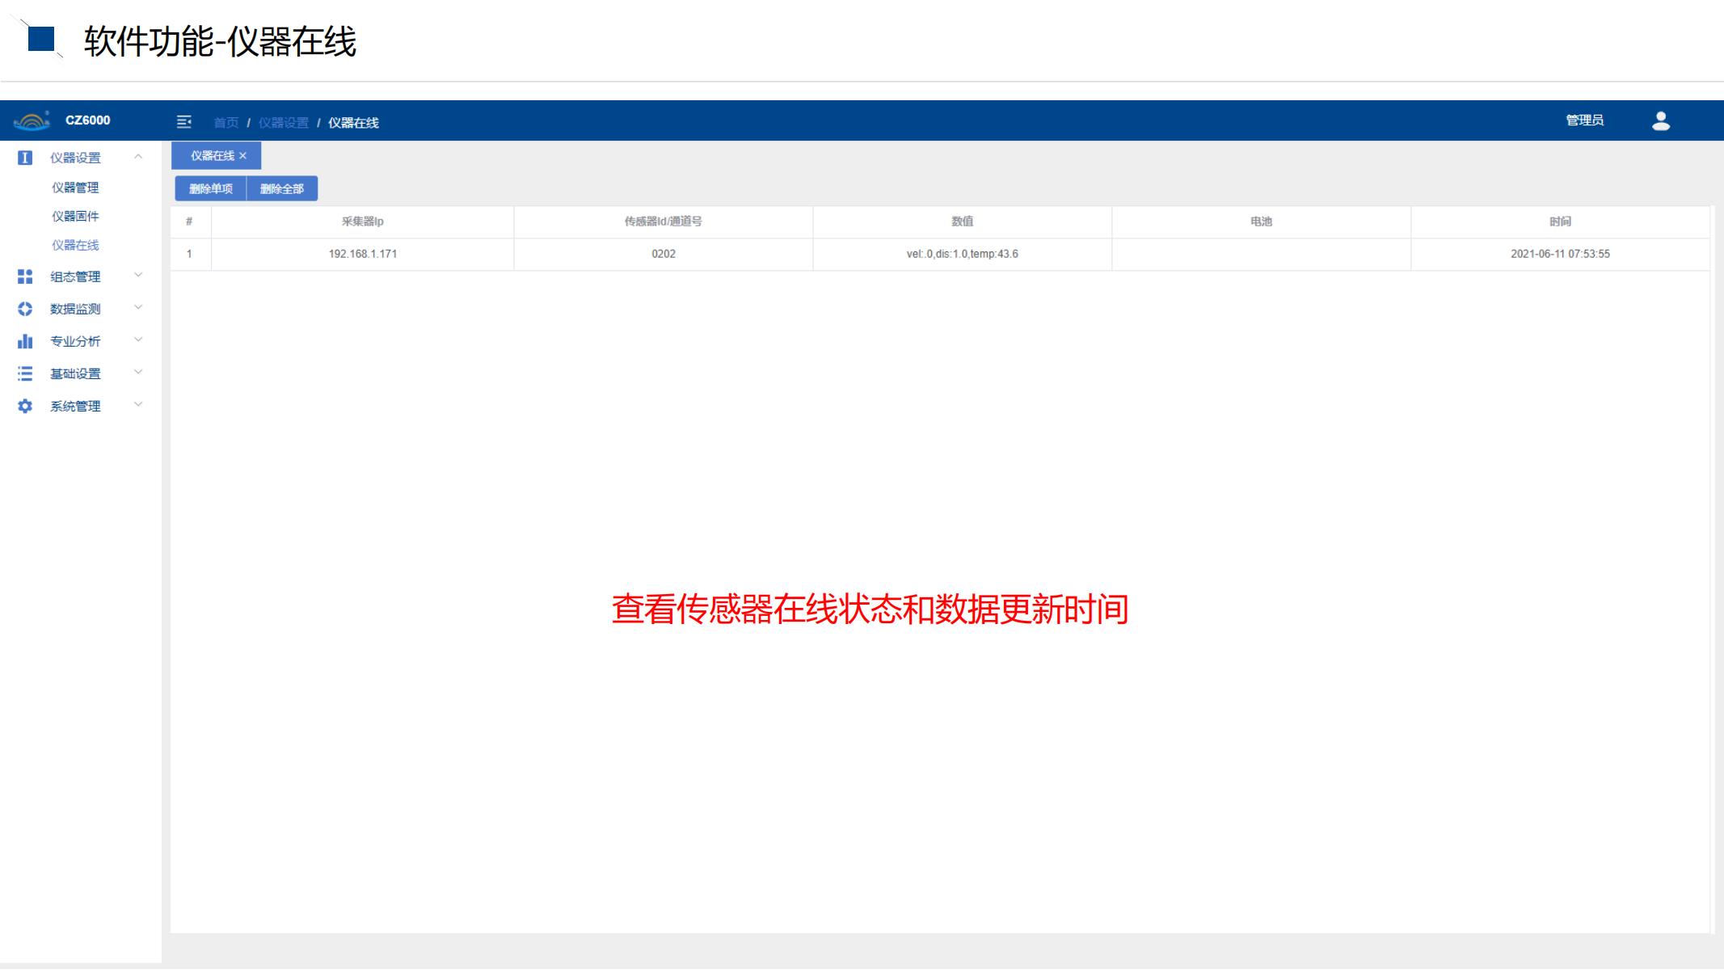Click the 删除全部 button
Screen dimensions: 1724x970
[282, 188]
